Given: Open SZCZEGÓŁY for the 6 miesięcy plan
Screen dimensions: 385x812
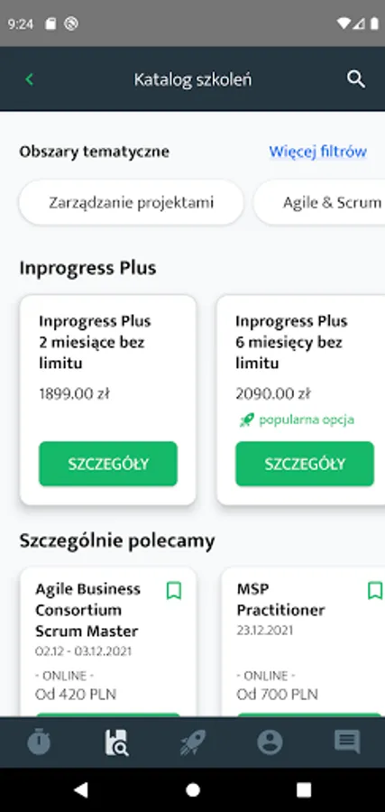Looking at the screenshot, I should [304, 464].
